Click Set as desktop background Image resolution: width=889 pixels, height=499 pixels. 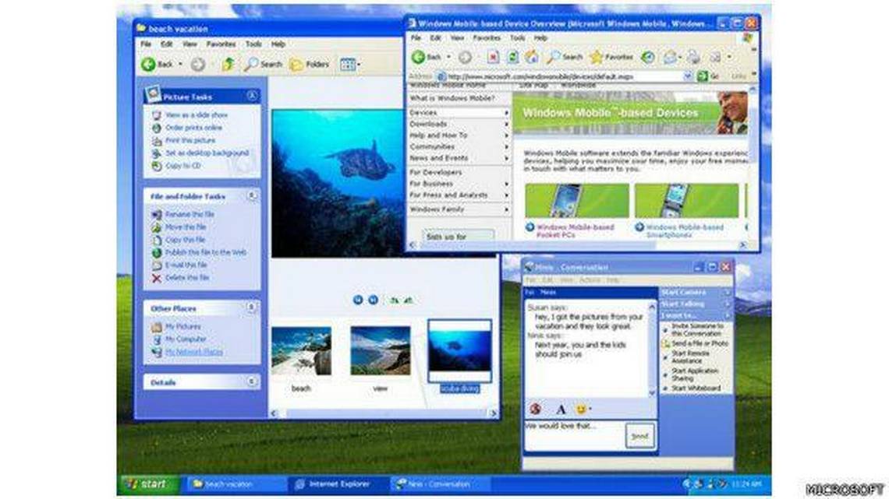207,153
